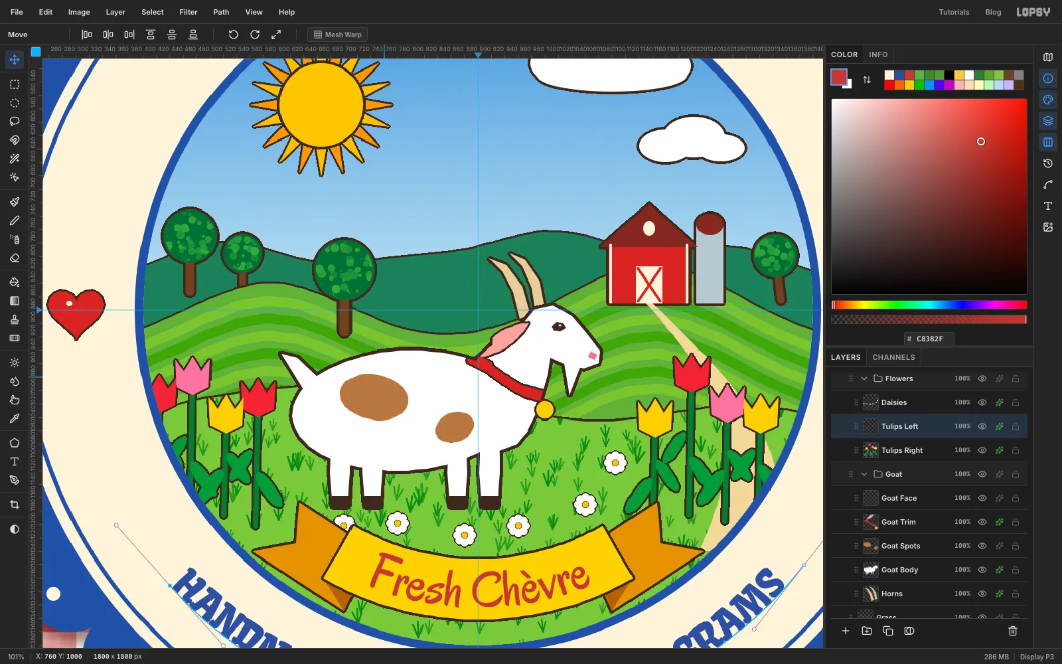Hide the Tulips Left layer
This screenshot has height=664, width=1062.
click(x=982, y=426)
